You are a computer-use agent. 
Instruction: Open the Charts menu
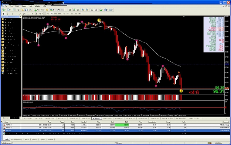click(24, 6)
